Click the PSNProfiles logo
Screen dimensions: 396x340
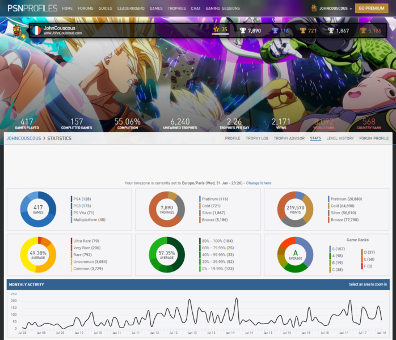(32, 8)
